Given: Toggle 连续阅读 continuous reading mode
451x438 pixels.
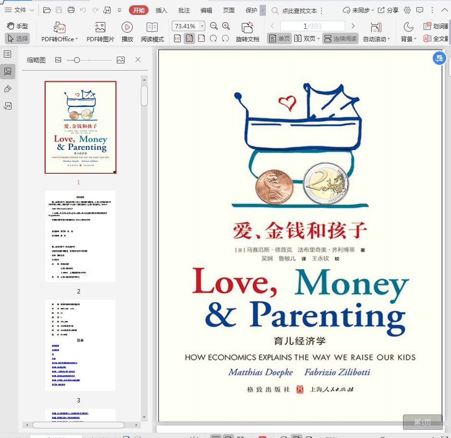Looking at the screenshot, I should point(340,38).
